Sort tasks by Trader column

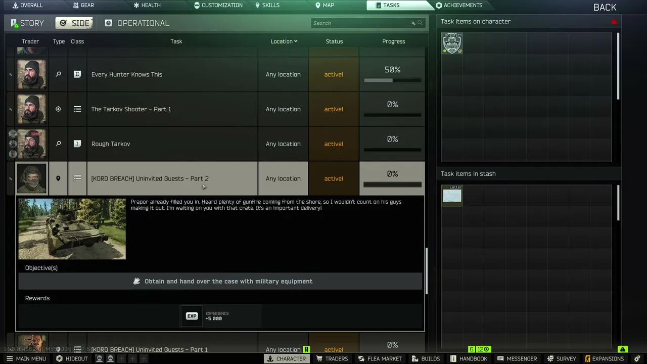[x=30, y=41]
